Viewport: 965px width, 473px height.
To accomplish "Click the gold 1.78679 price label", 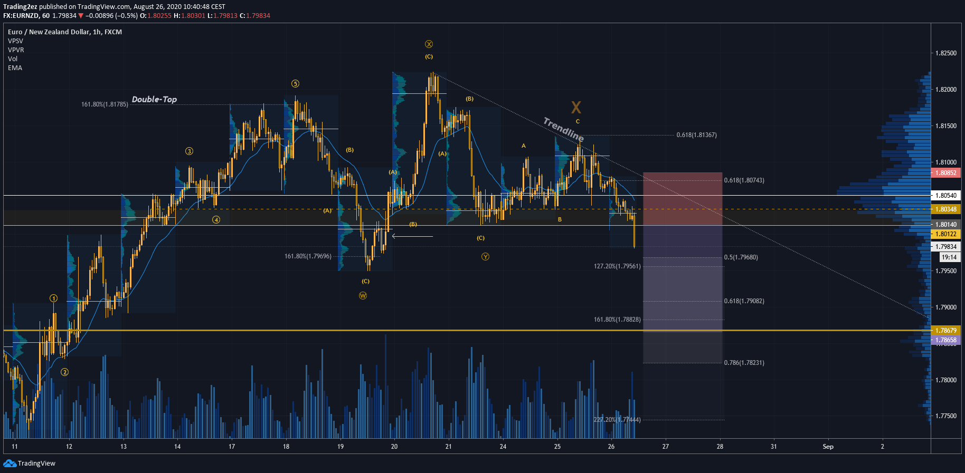I will point(946,331).
